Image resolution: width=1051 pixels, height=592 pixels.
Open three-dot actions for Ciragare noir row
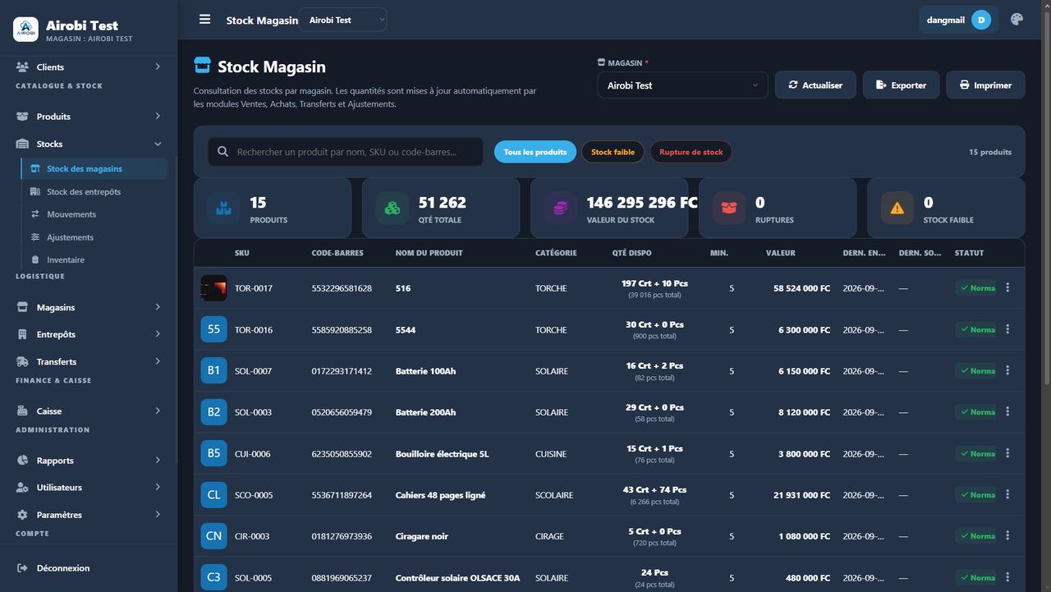click(x=1007, y=535)
